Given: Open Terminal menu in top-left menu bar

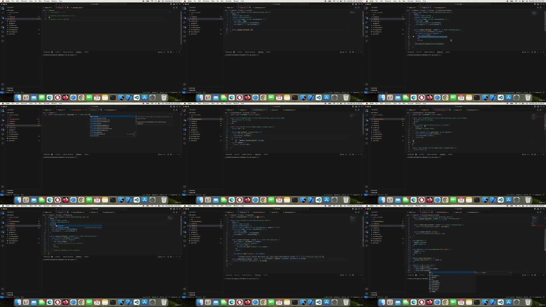Looking at the screenshot, I should tap(46, 1).
